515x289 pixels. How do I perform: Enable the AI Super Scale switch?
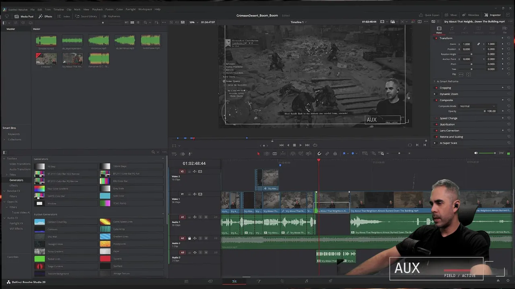436,143
